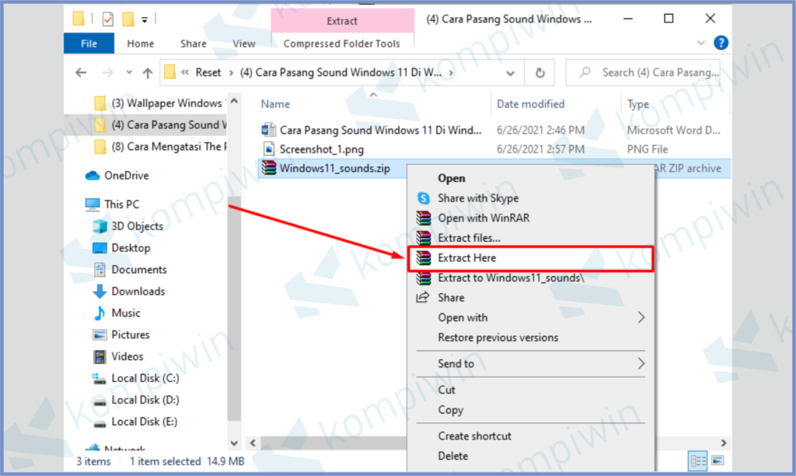Open File Explorer Help question mark

point(721,43)
